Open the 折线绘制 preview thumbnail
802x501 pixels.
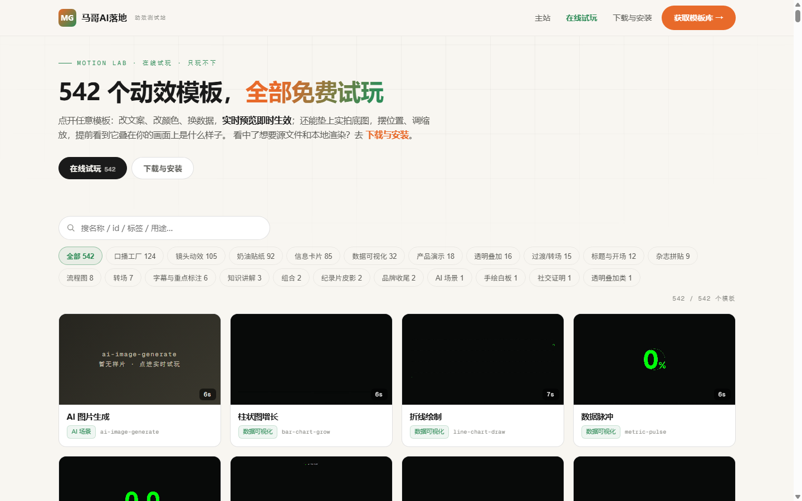[x=483, y=359]
